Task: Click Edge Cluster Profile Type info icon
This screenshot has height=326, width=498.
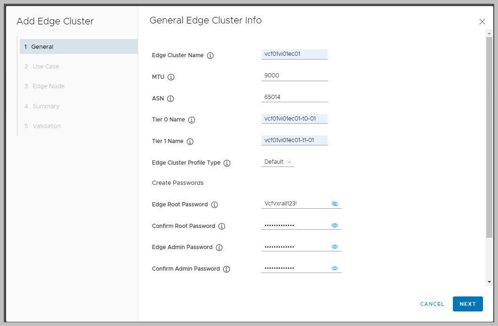Action: point(227,163)
